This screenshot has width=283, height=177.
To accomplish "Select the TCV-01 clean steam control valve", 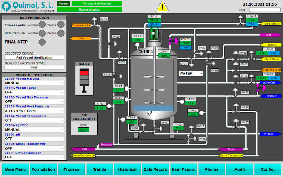I will click(x=241, y=21).
